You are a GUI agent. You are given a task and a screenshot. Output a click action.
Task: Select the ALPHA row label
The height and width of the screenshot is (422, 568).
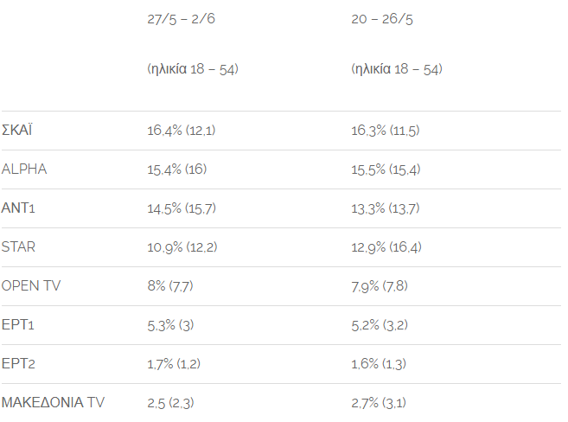click(x=24, y=169)
